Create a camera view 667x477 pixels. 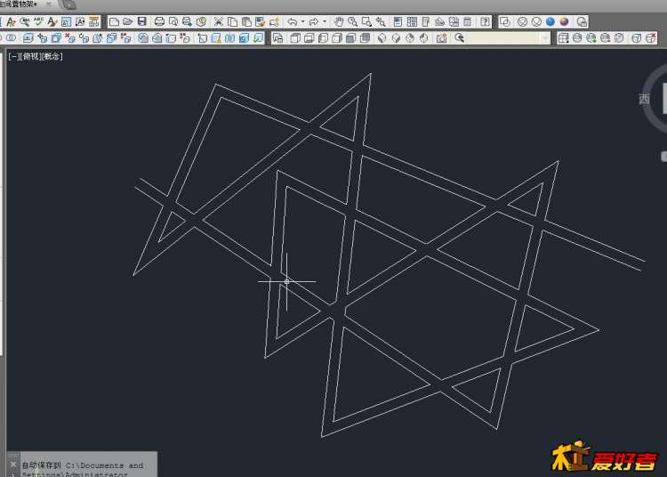click(441, 38)
